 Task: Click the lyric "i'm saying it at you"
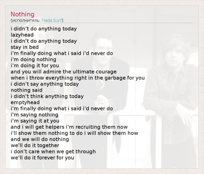click(x=35, y=121)
